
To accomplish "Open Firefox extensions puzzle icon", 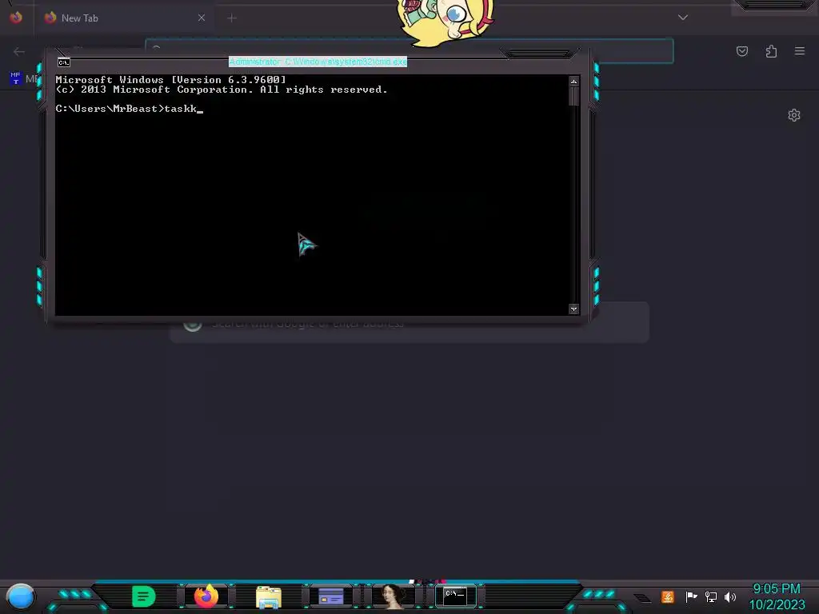I will [x=772, y=51].
